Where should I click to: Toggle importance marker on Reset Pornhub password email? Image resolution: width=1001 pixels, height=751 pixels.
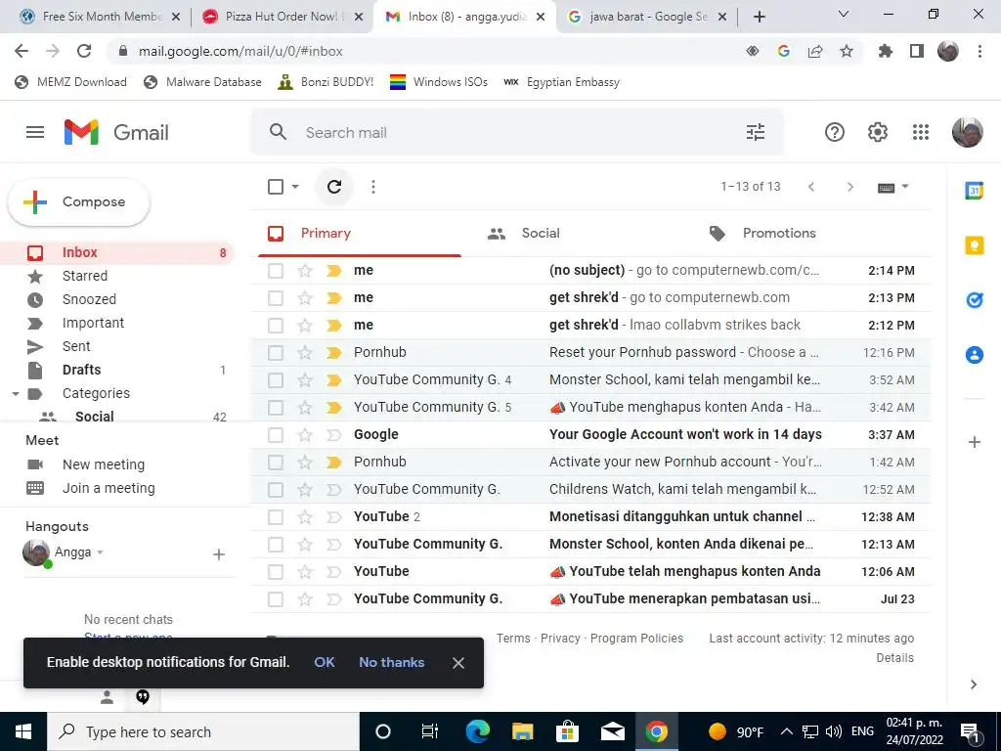(334, 352)
